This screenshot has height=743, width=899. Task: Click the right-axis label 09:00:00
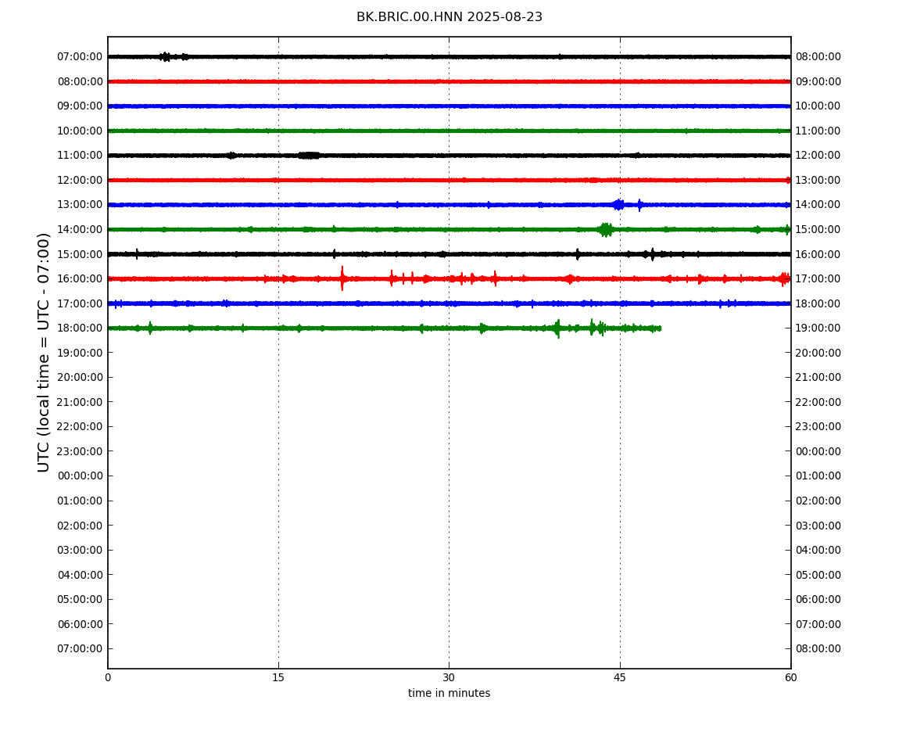click(818, 81)
